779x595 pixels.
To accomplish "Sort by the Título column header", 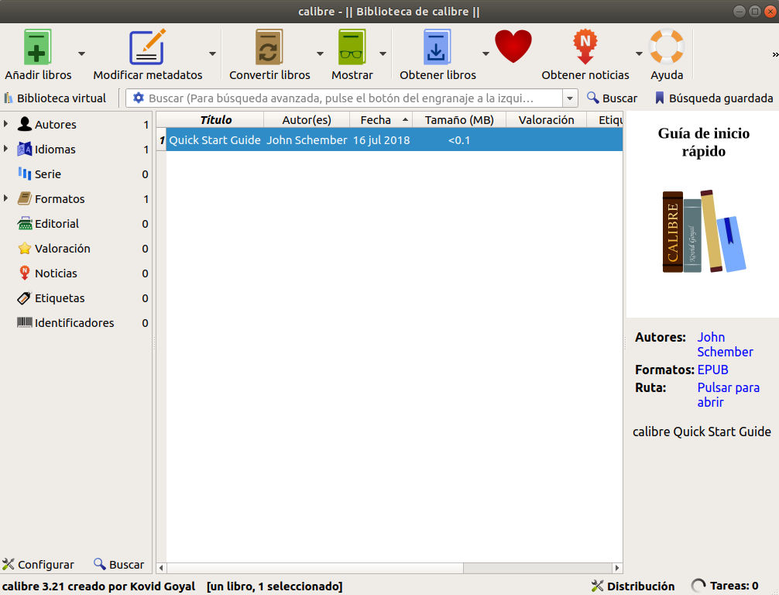I will point(215,120).
